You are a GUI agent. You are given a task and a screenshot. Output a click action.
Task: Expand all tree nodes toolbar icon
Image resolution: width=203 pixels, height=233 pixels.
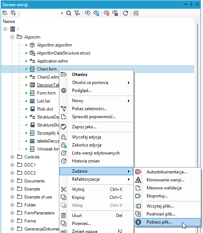(x=13, y=13)
